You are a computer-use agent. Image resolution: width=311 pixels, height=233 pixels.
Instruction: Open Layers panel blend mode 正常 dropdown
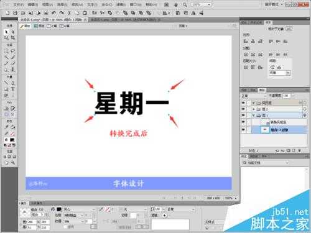tap(254, 96)
